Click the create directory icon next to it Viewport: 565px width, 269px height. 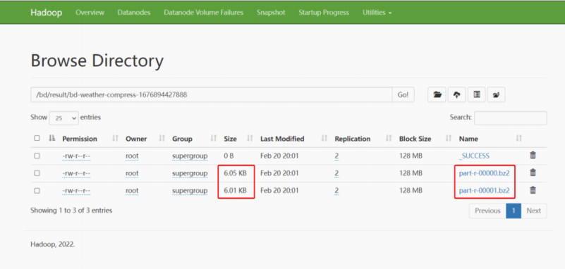pyautogui.click(x=496, y=95)
